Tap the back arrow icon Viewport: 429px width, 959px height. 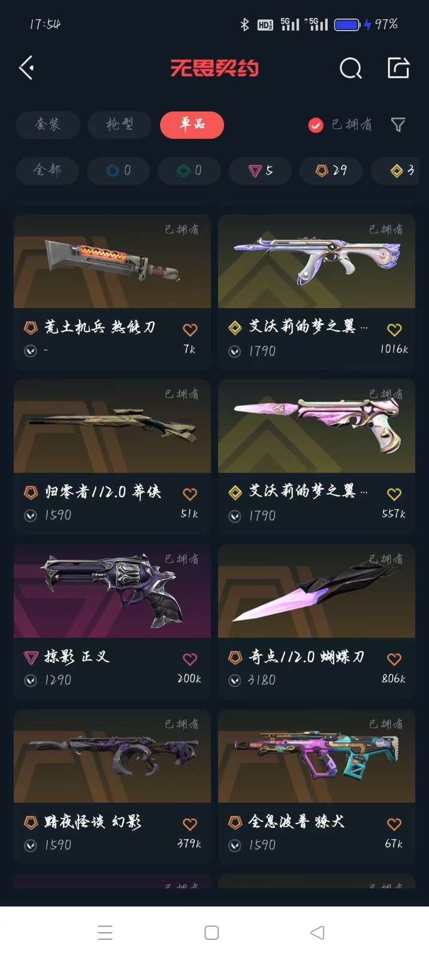tap(26, 68)
